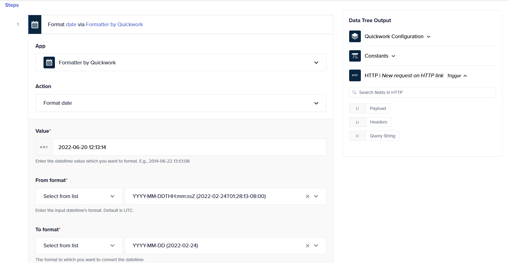Click the Data Tree Output heading
The height and width of the screenshot is (263, 508).
[x=370, y=20]
